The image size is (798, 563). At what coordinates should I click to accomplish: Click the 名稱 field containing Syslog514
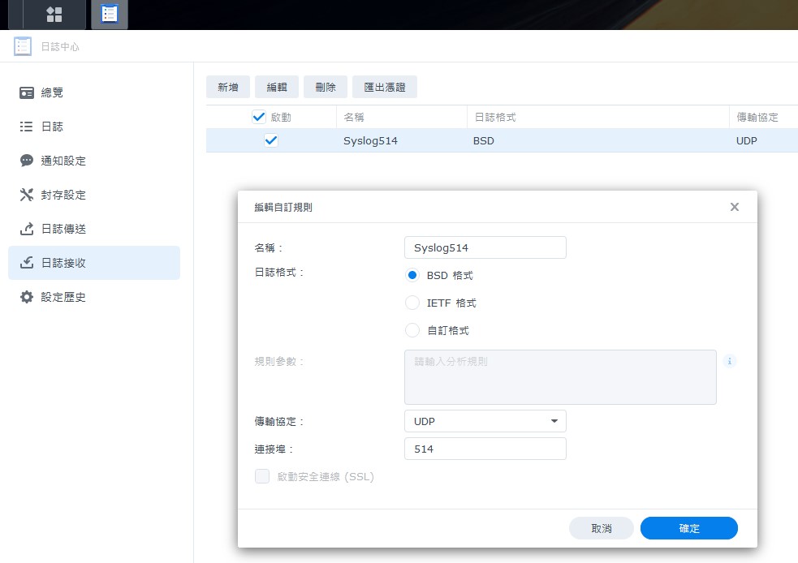click(485, 247)
